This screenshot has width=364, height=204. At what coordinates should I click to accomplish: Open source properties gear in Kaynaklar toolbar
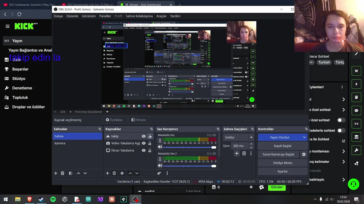tap(122, 173)
